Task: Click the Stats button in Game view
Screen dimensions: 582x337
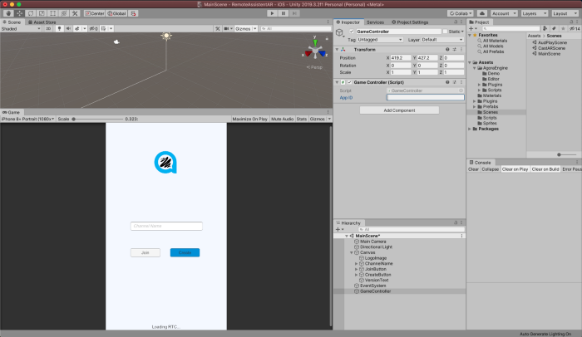Action: [x=302, y=119]
